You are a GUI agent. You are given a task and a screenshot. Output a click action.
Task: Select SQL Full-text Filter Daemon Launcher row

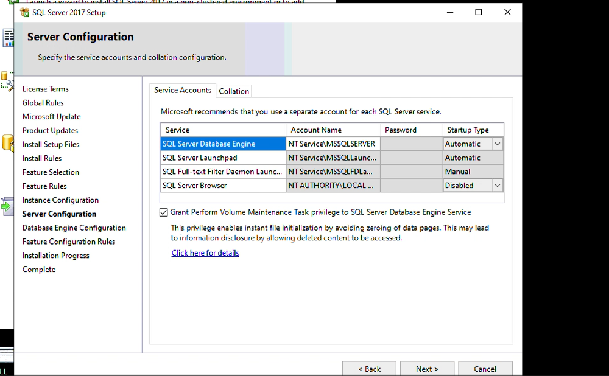pos(223,172)
